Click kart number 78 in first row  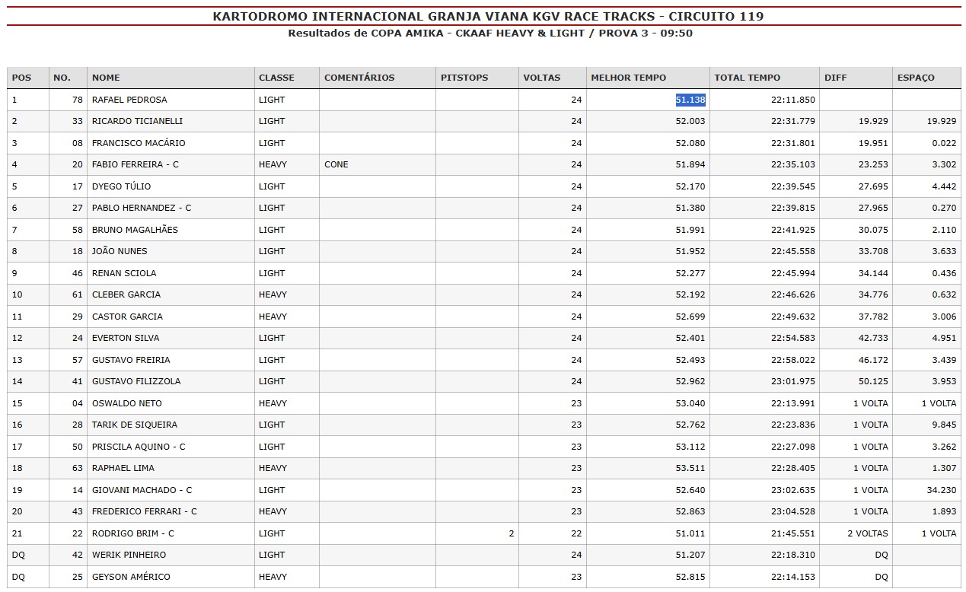(78, 100)
